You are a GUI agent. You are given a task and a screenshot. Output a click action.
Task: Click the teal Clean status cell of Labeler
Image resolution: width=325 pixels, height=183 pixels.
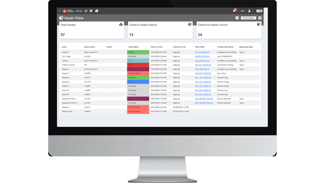click(138, 61)
